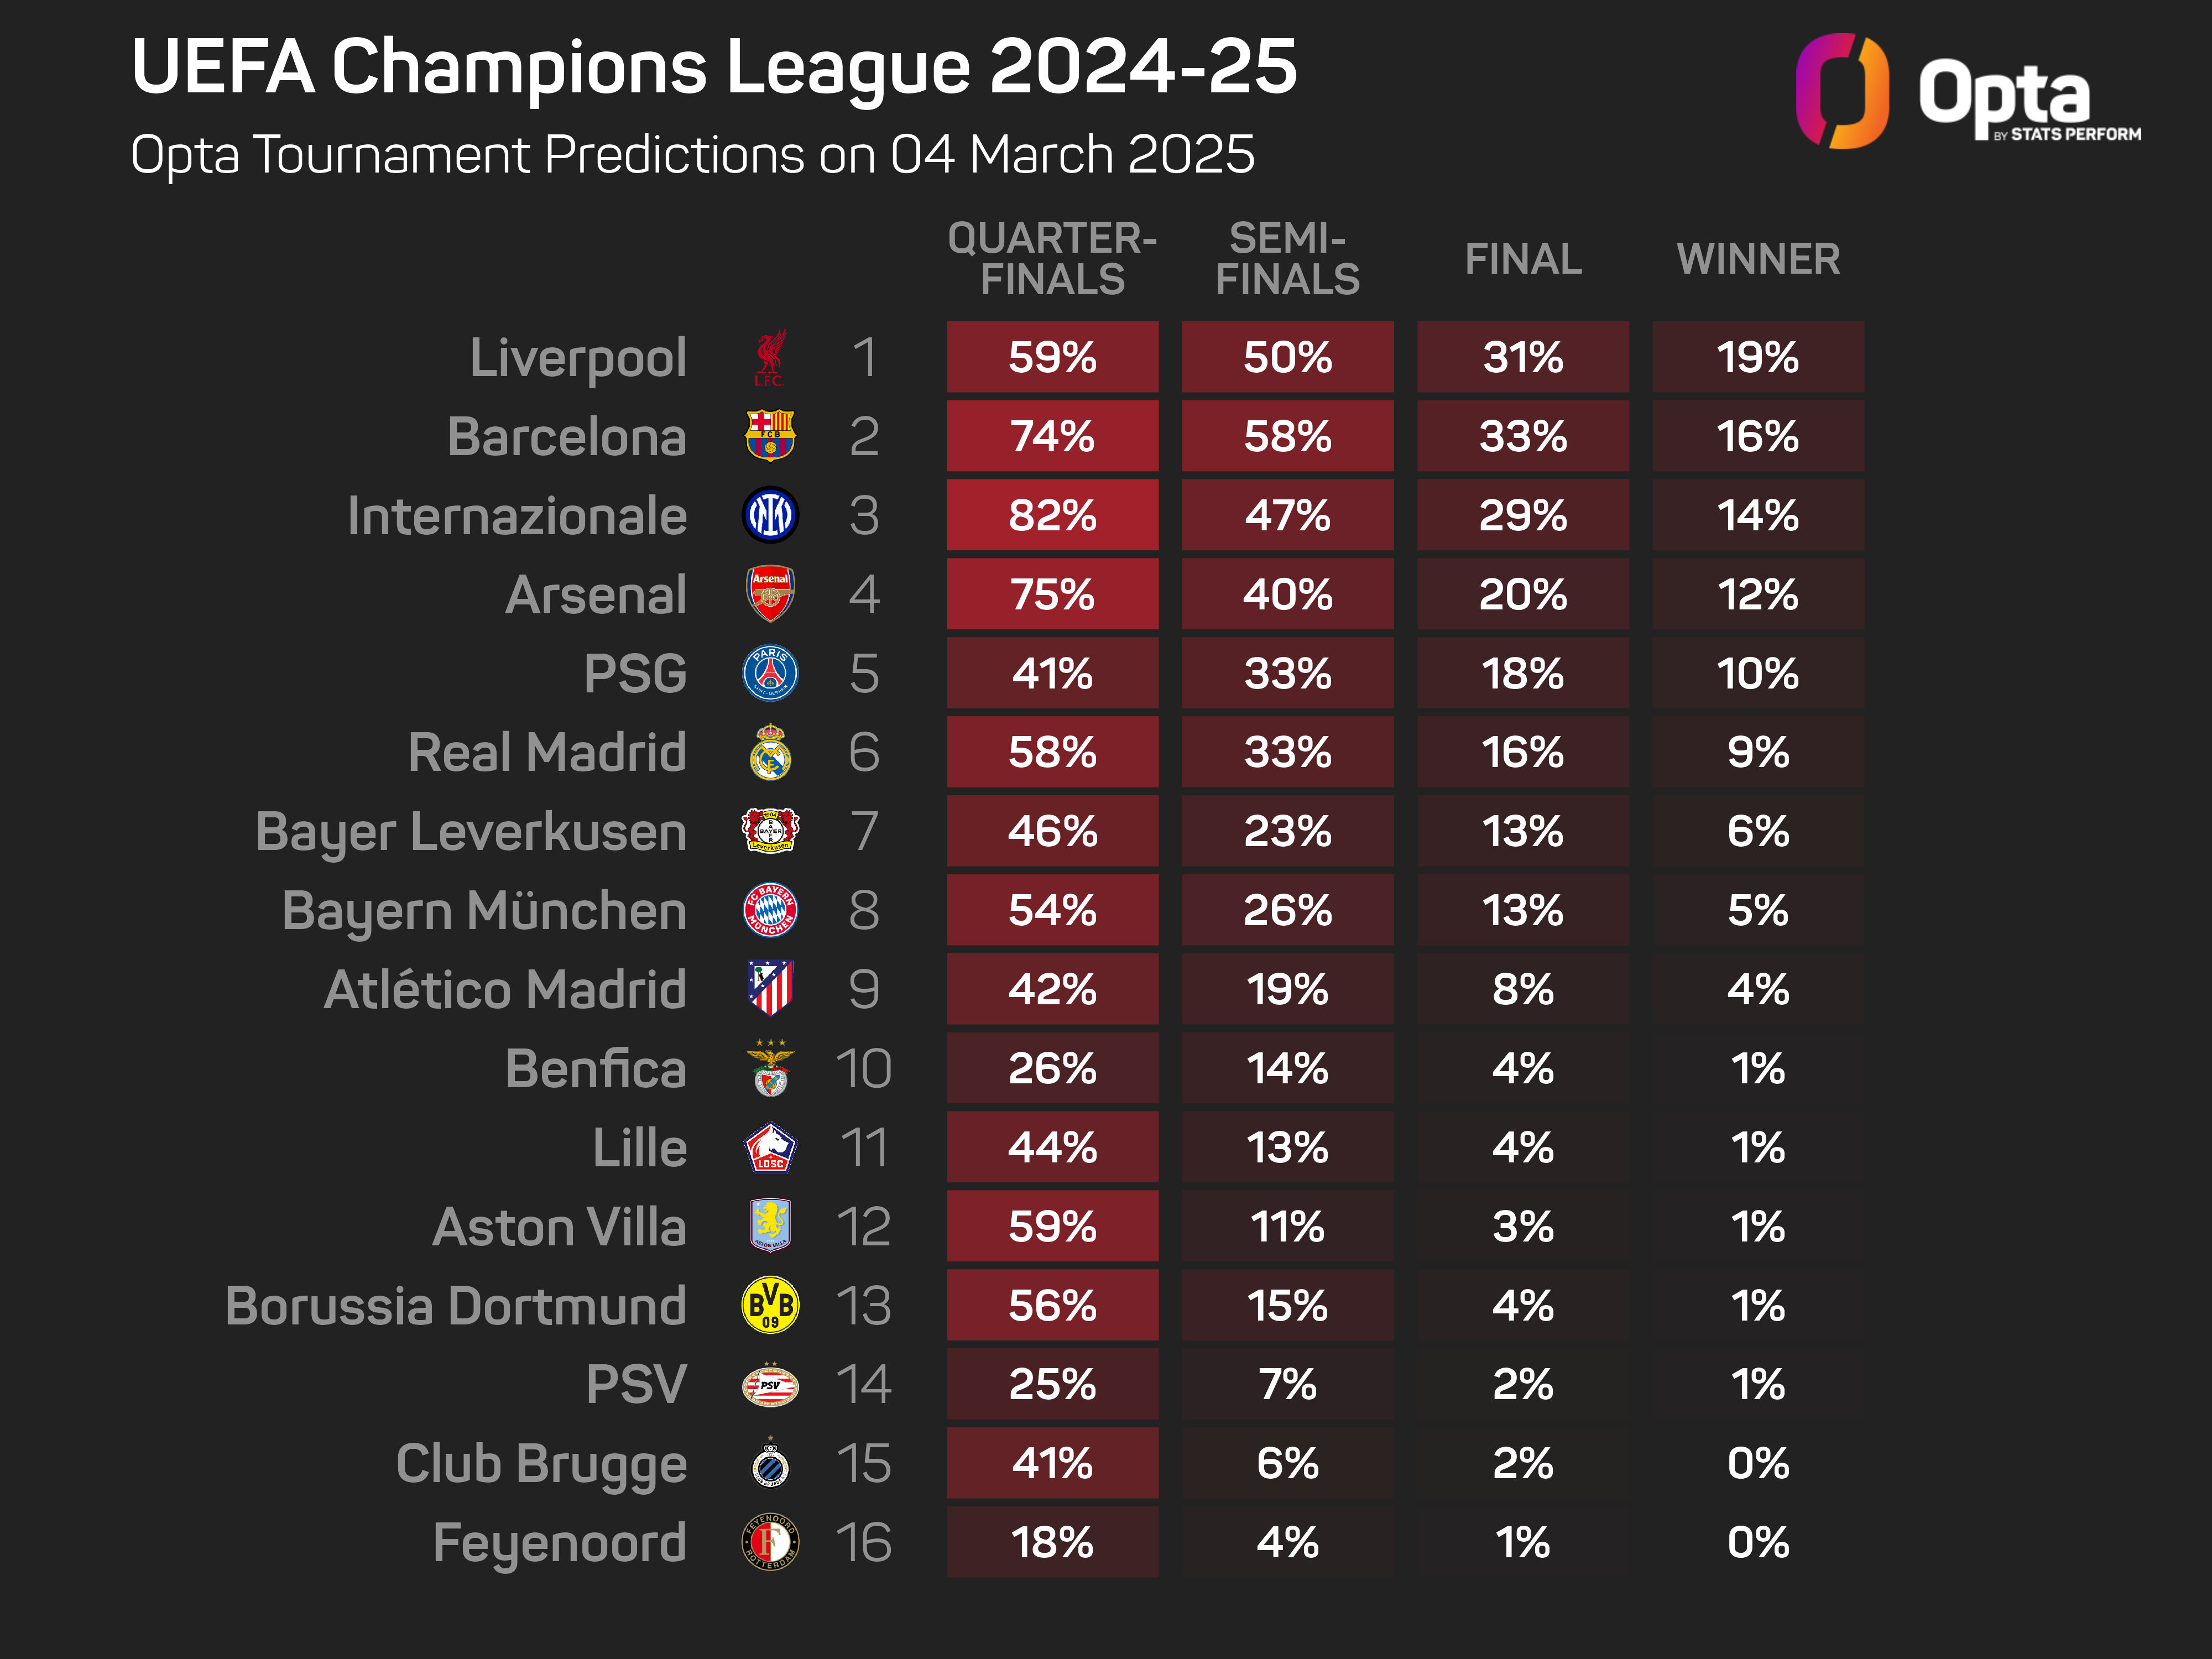Click Barcelona's 58% semi-finals cell
Image resolution: width=2212 pixels, height=1659 pixels.
(x=1287, y=436)
